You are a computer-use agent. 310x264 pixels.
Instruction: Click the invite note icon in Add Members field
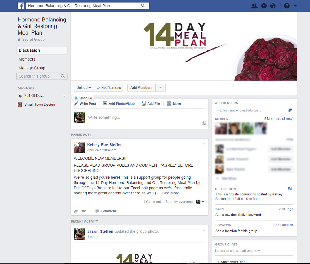(x=290, y=110)
